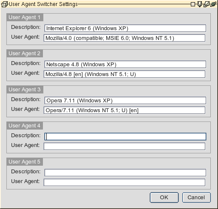The width and height of the screenshot is (218, 209).
Task: Click the dark green diamond title bar icon
Action: pyautogui.click(x=213, y=4)
